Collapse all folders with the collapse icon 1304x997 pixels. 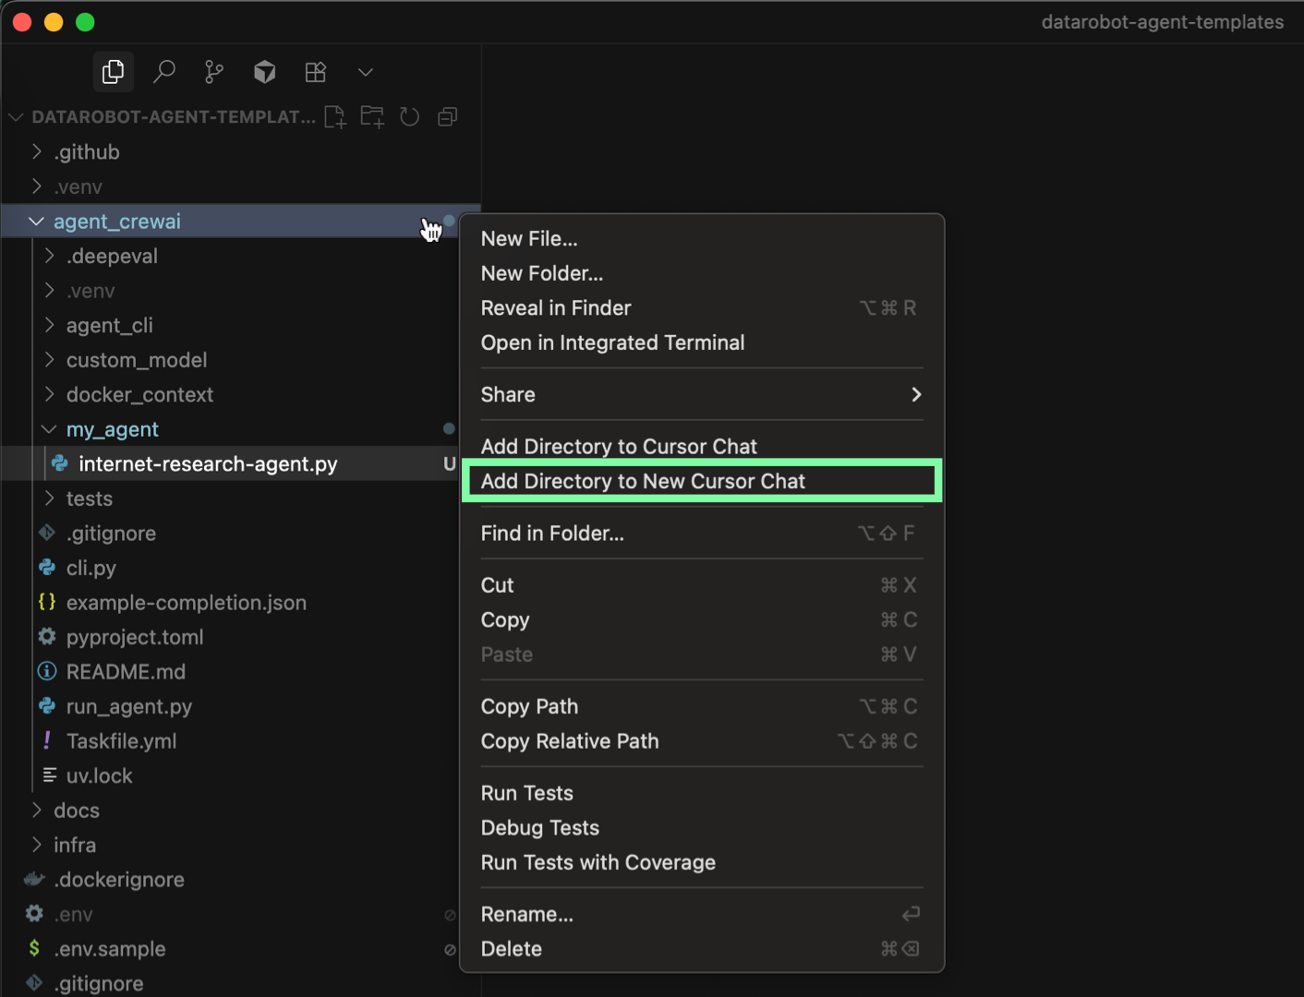[448, 117]
